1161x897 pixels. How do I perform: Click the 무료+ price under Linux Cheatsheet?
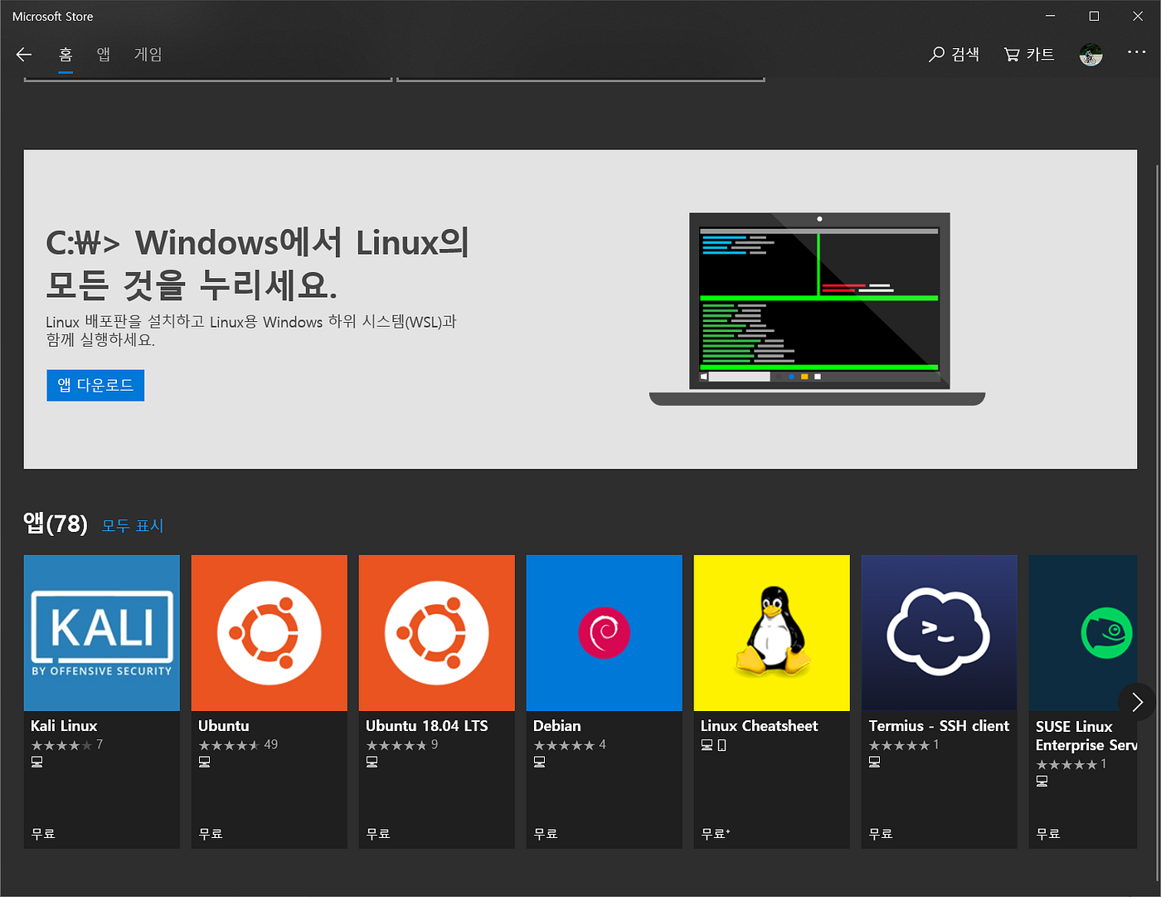pyautogui.click(x=716, y=834)
